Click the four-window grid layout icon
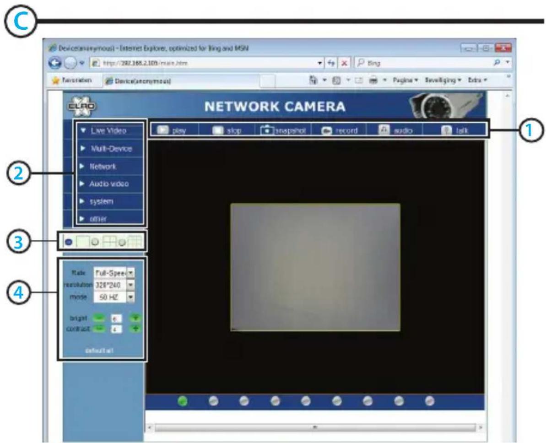The image size is (546, 443). click(109, 241)
